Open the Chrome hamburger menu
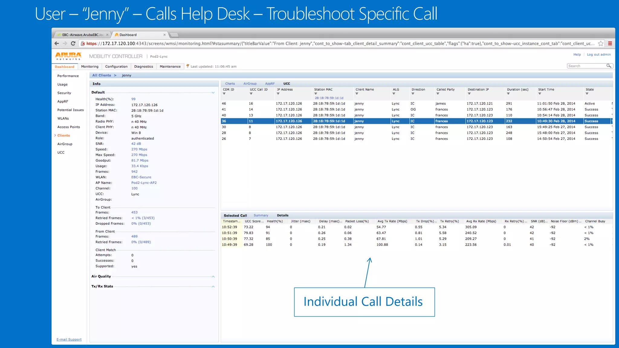The width and height of the screenshot is (619, 348). pyautogui.click(x=610, y=43)
